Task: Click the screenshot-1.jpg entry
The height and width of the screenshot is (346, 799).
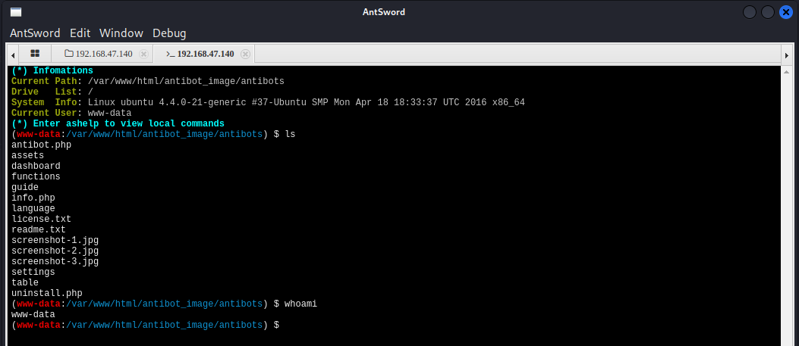Action: 55,240
